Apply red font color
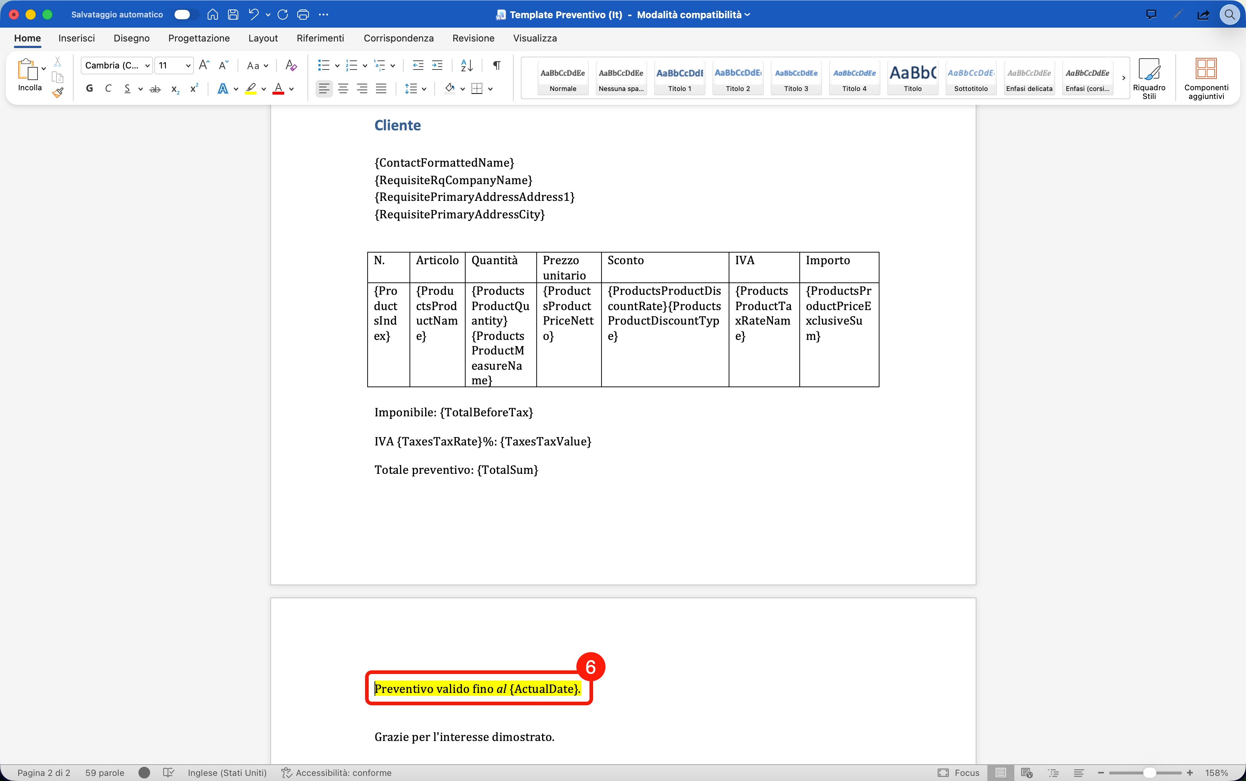Image resolution: width=1246 pixels, height=781 pixels. point(279,89)
